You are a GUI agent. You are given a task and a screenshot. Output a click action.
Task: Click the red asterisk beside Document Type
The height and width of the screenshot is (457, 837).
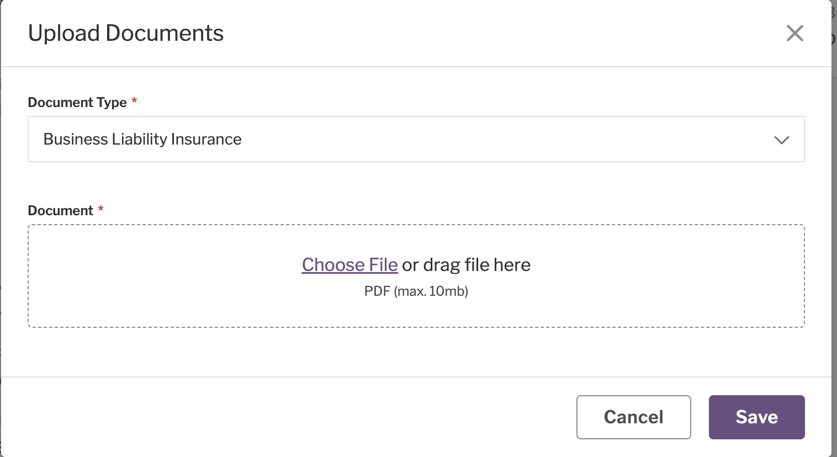(134, 102)
